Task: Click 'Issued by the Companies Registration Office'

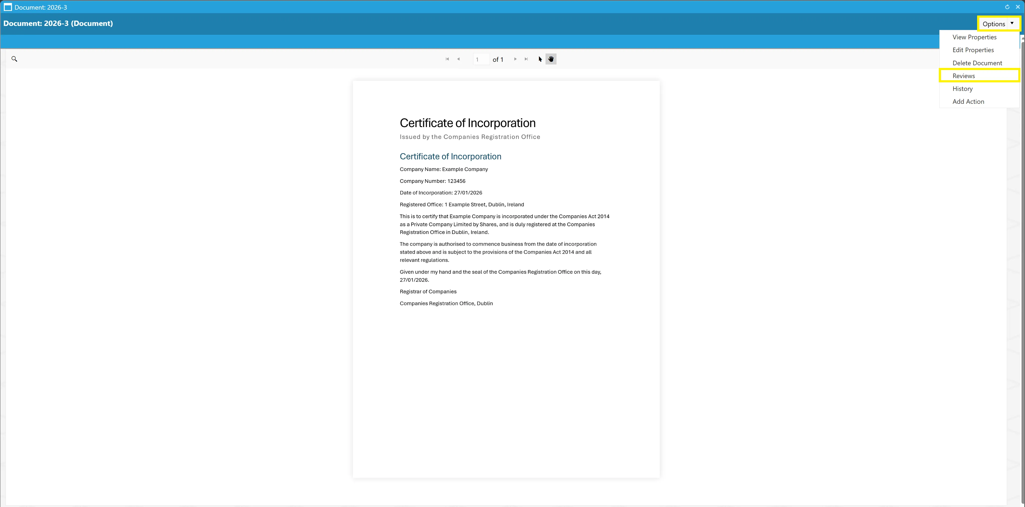Action: 470,137
